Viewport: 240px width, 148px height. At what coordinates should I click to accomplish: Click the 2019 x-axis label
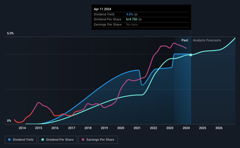(104, 128)
